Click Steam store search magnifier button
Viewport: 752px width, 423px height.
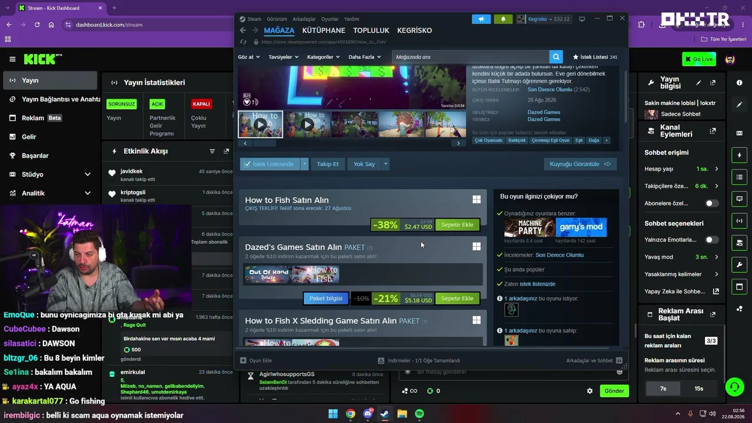556,57
